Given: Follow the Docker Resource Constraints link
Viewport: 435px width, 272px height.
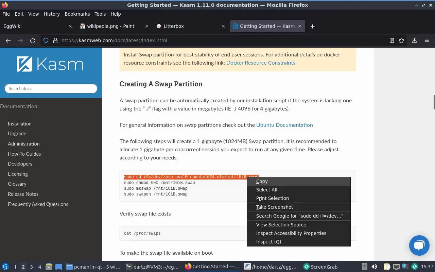Looking at the screenshot, I should [261, 63].
